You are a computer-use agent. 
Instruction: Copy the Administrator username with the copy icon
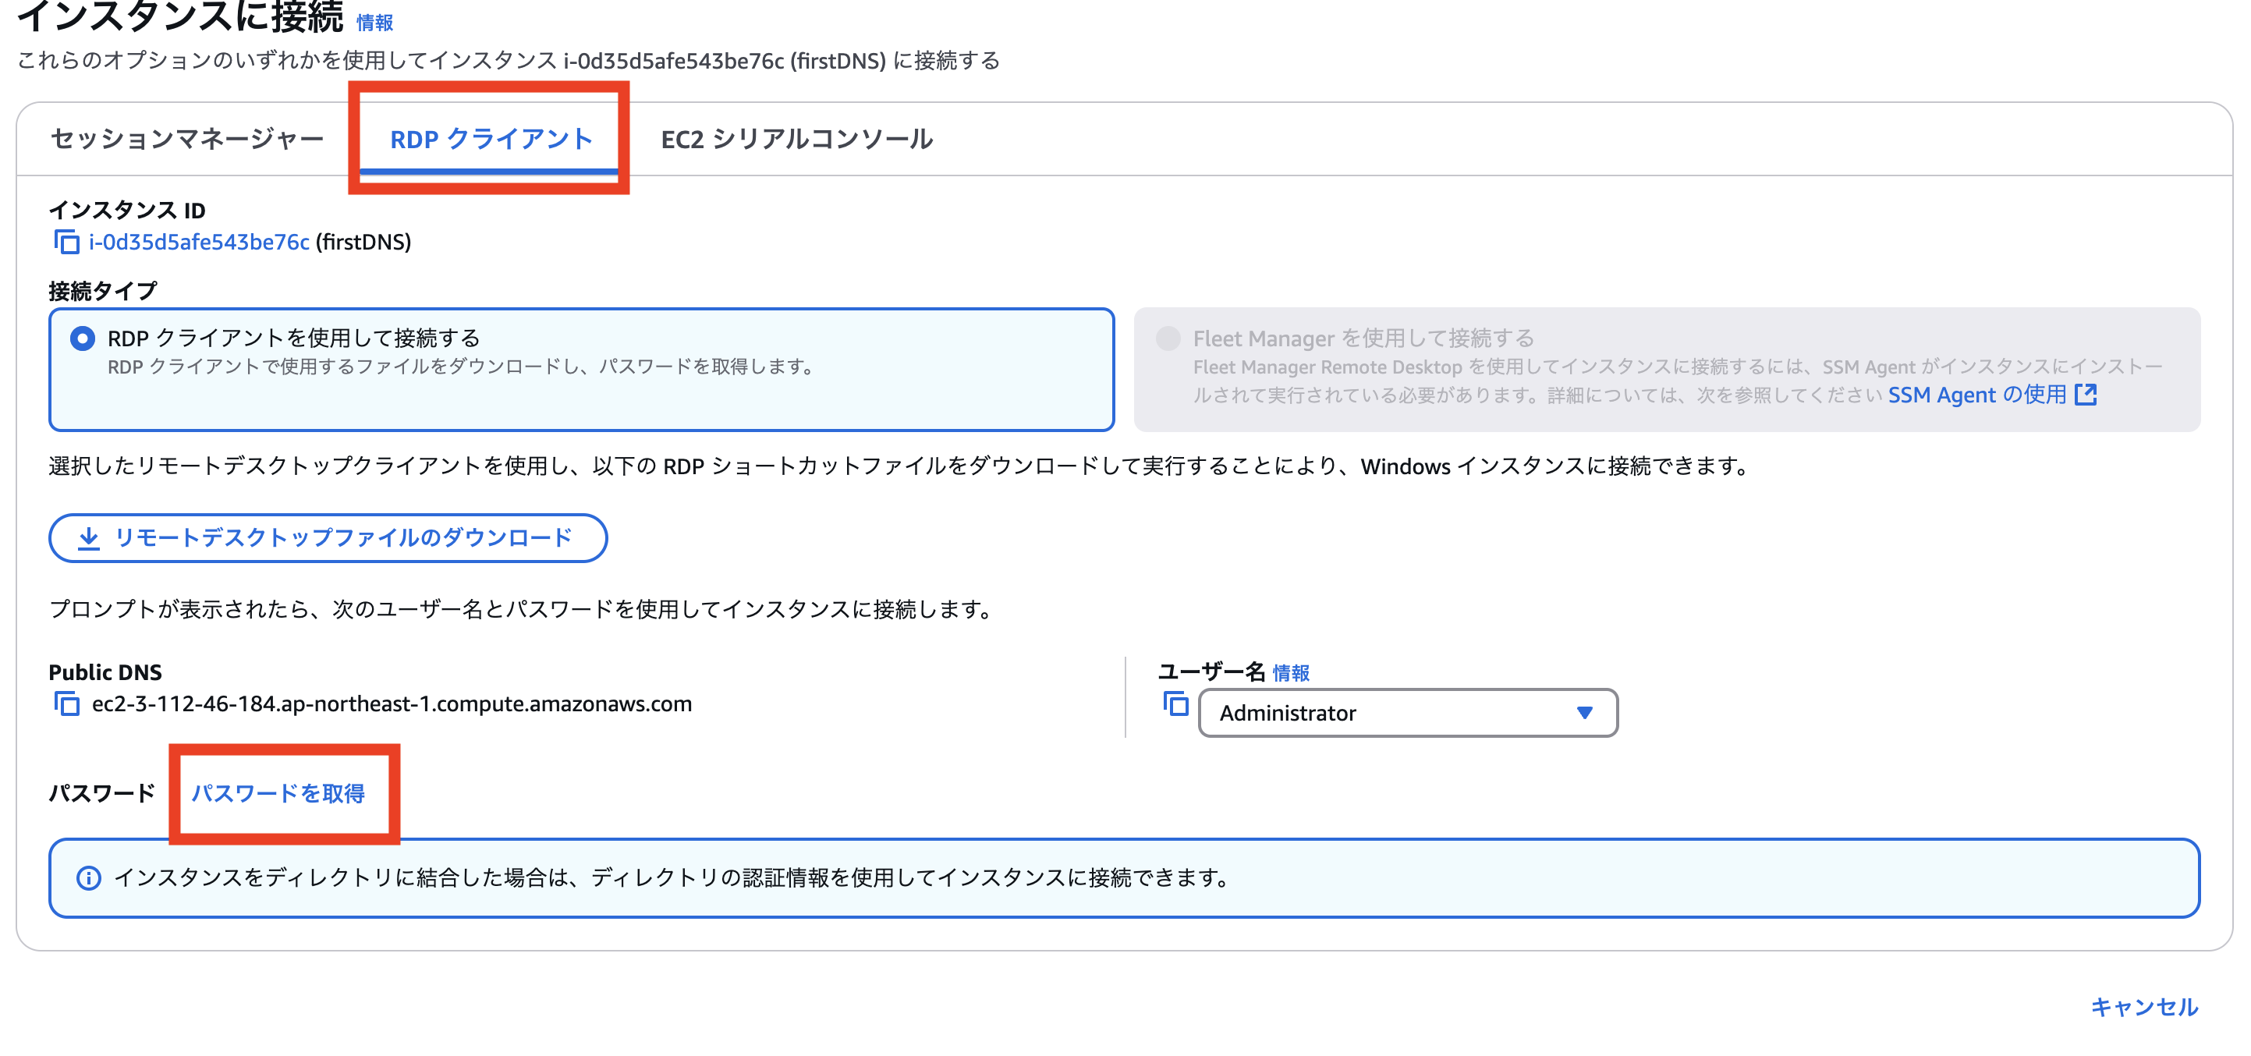click(x=1175, y=704)
